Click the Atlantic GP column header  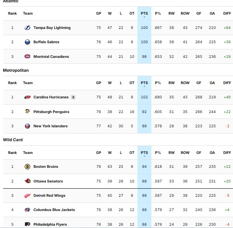[x=99, y=14]
